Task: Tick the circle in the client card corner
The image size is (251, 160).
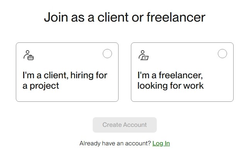Action: point(107,54)
